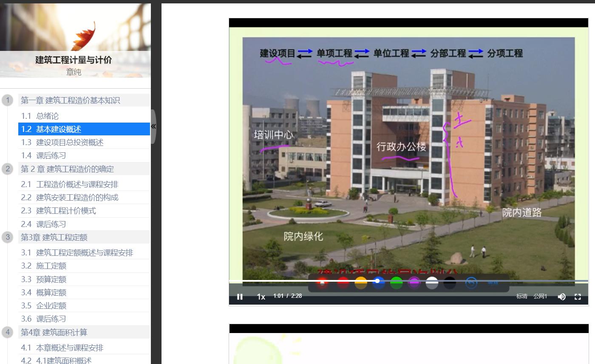Open 2.4 课后练习

click(84, 224)
